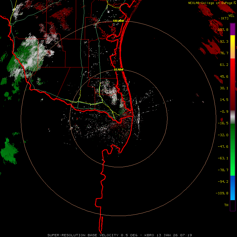The width and height of the screenshot is (237, 237).
Task: Select the -109.8 scale value
Action: 222,193
